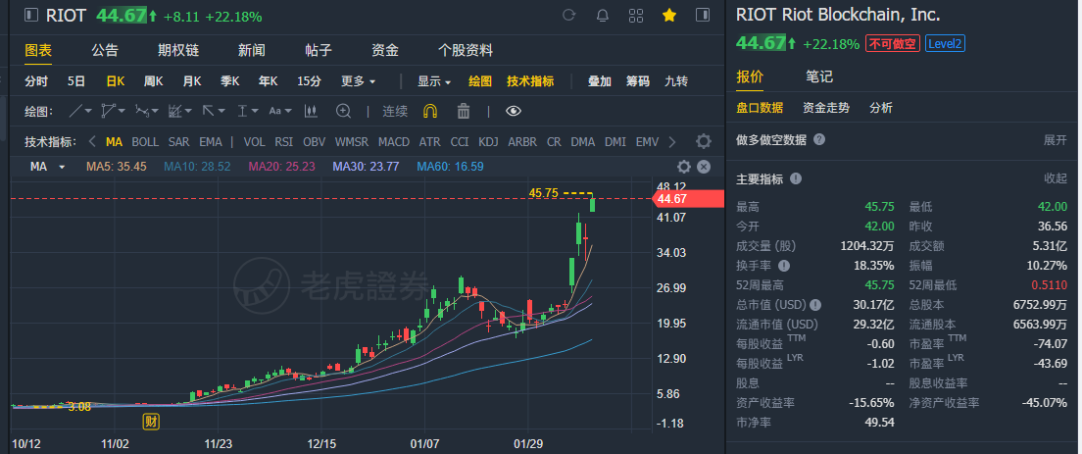Click info icon next to 主要指标

796,178
